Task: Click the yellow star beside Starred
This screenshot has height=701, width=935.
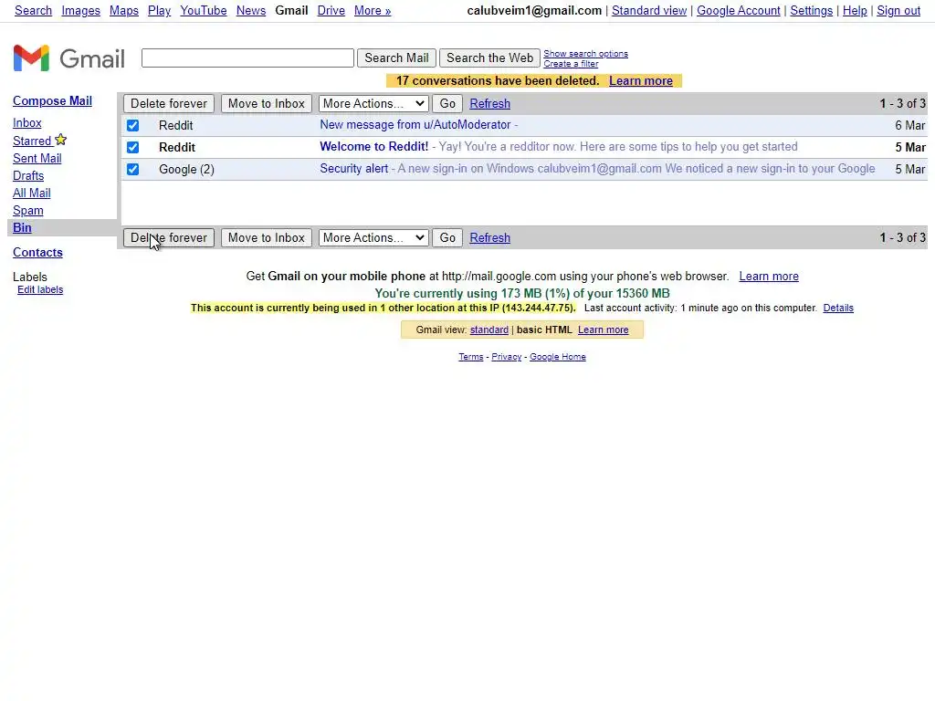Action: click(61, 140)
